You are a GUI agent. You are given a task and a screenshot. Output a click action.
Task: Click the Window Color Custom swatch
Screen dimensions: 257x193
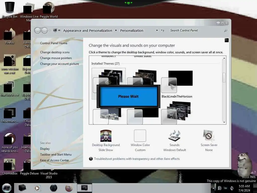(x=140, y=135)
